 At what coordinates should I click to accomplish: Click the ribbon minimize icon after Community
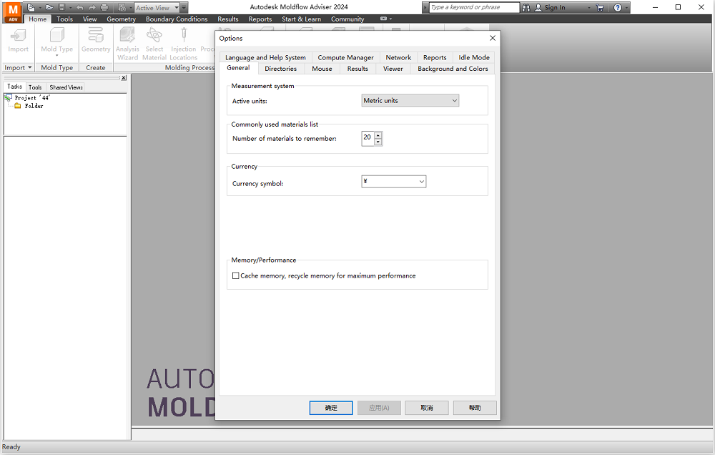[383, 19]
